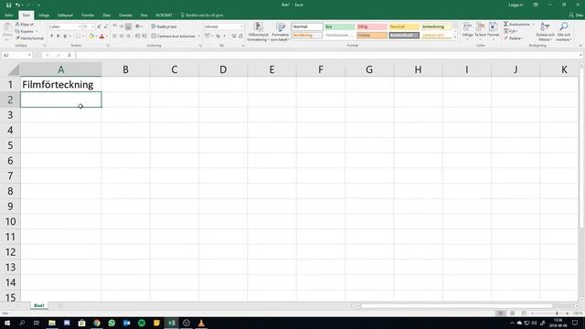Screen dimensions: 585x329
Task: Select cell A1 containing Filmförteckning
Action: pyautogui.click(x=61, y=84)
